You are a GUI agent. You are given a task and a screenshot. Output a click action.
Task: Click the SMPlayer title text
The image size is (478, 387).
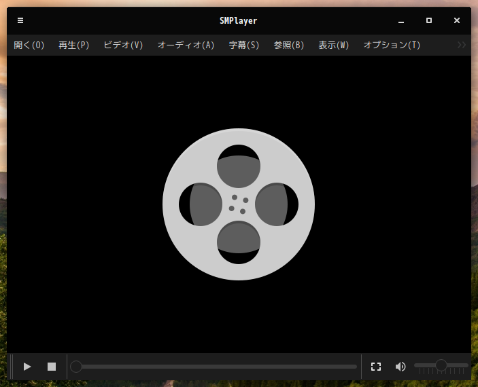click(x=239, y=20)
